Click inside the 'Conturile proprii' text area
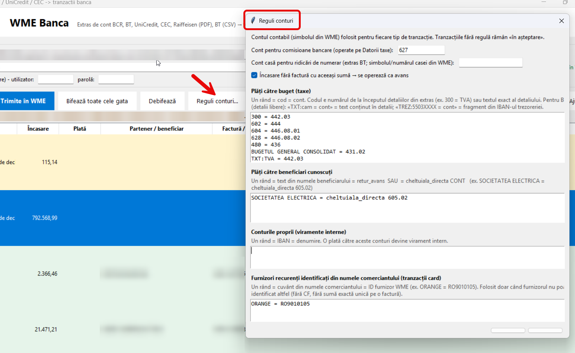Viewport: 575px width, 353px height. point(408,257)
